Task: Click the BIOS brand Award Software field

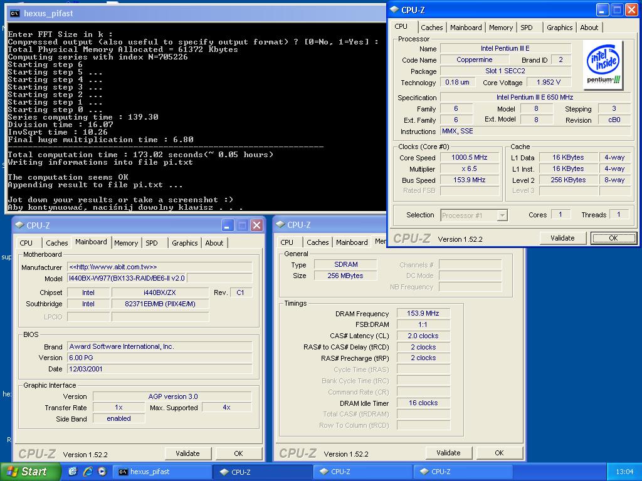Action: [x=160, y=347]
